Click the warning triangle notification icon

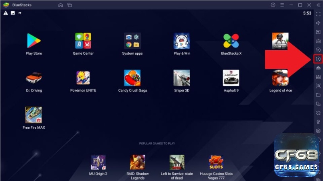click(6, 13)
